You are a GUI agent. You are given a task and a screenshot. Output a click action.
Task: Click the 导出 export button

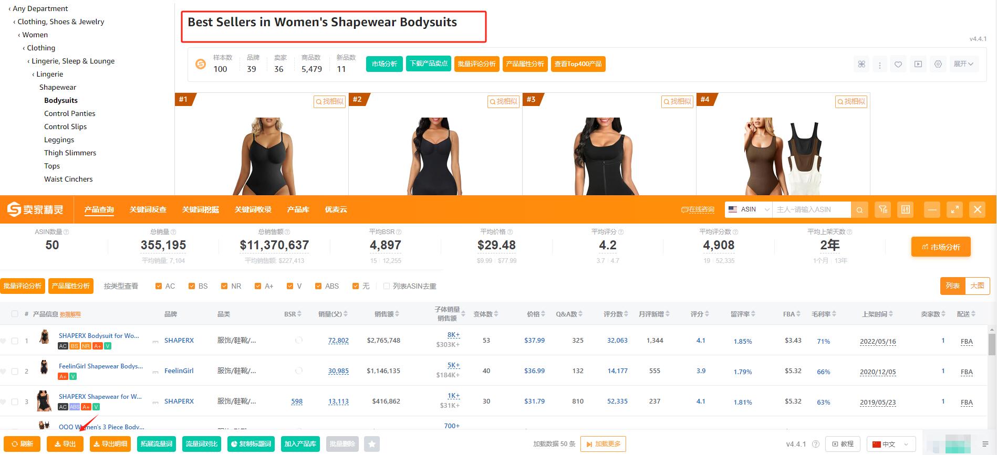[65, 444]
